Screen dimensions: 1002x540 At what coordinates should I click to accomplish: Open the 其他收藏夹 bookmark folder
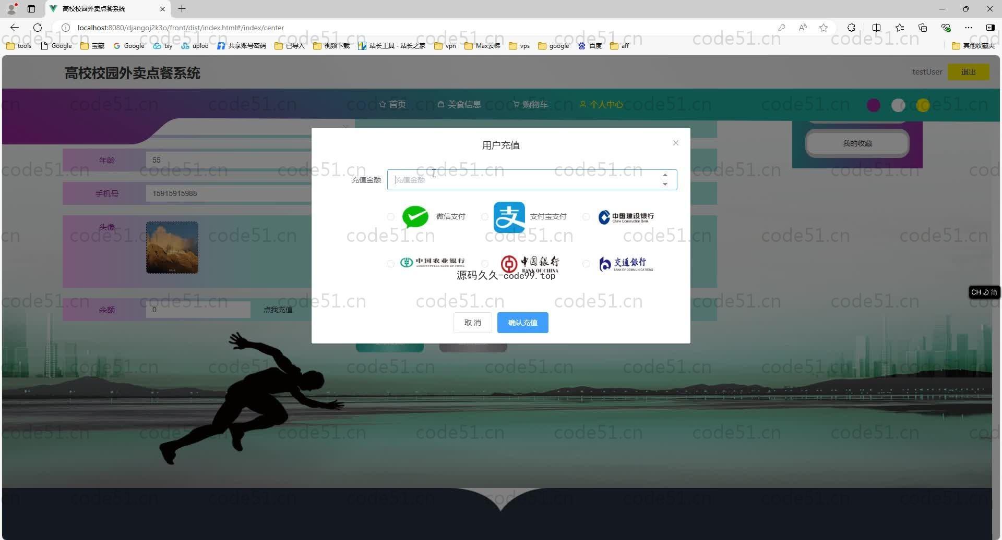click(x=973, y=46)
